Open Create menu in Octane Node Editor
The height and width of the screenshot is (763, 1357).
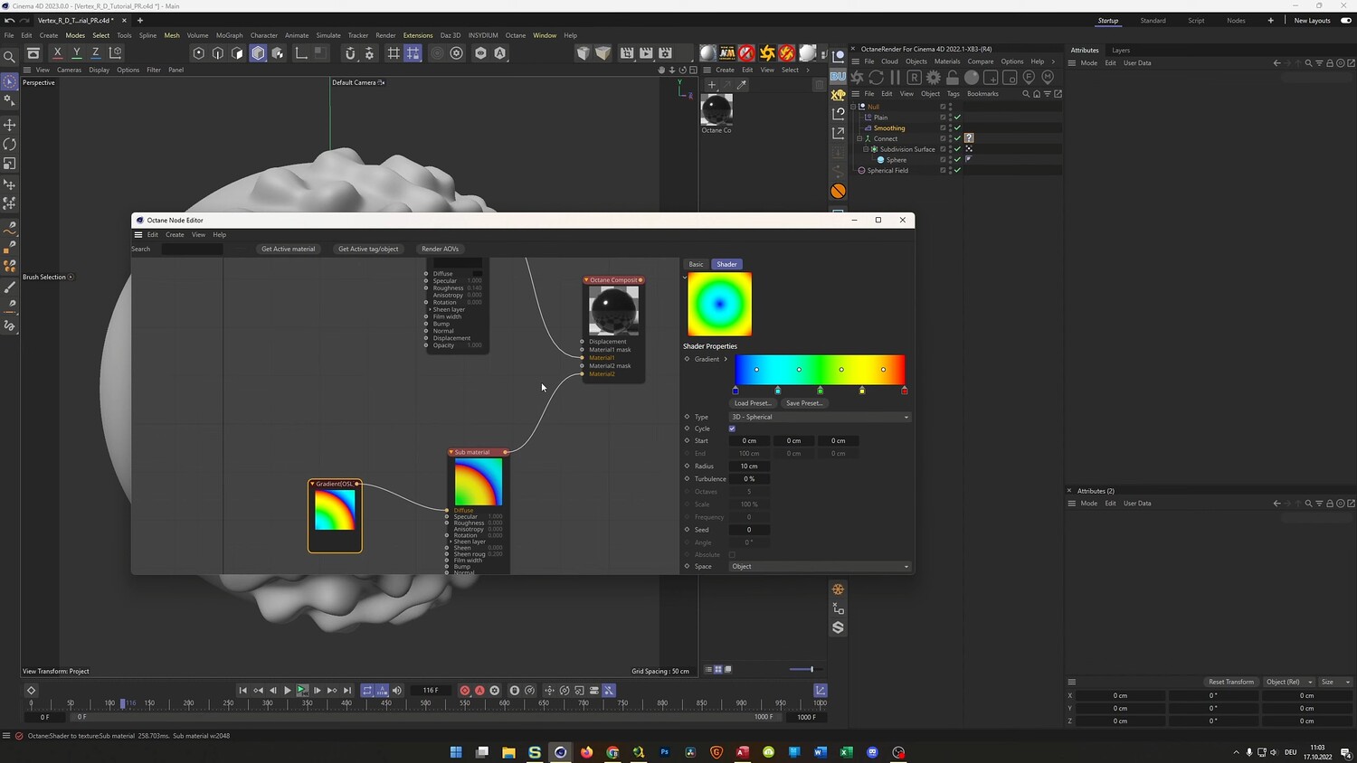(x=175, y=235)
